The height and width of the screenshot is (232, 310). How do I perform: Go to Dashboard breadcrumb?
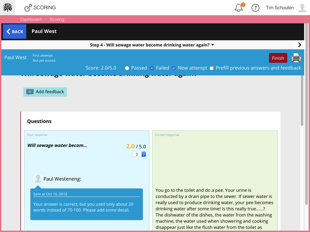click(x=31, y=19)
